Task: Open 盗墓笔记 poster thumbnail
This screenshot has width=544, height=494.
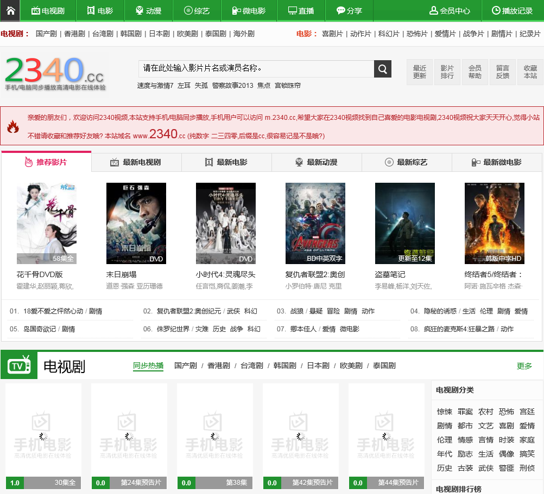Action: coord(405,223)
